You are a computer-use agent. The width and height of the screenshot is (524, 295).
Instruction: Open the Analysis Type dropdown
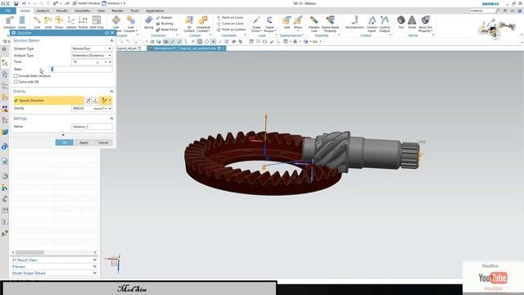pos(92,55)
